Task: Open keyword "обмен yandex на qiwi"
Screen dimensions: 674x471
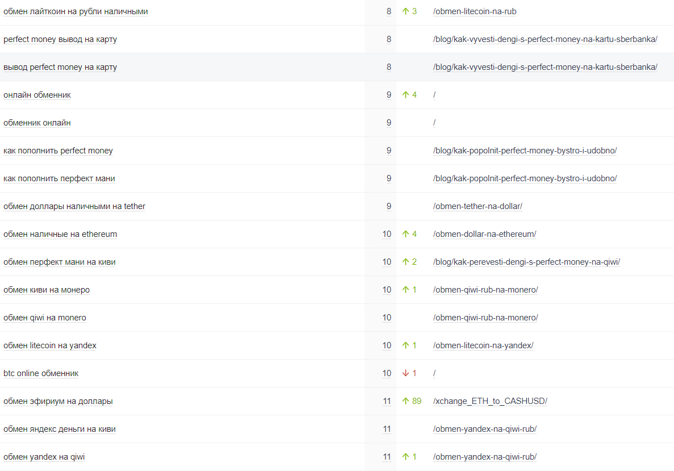Action: coord(44,457)
